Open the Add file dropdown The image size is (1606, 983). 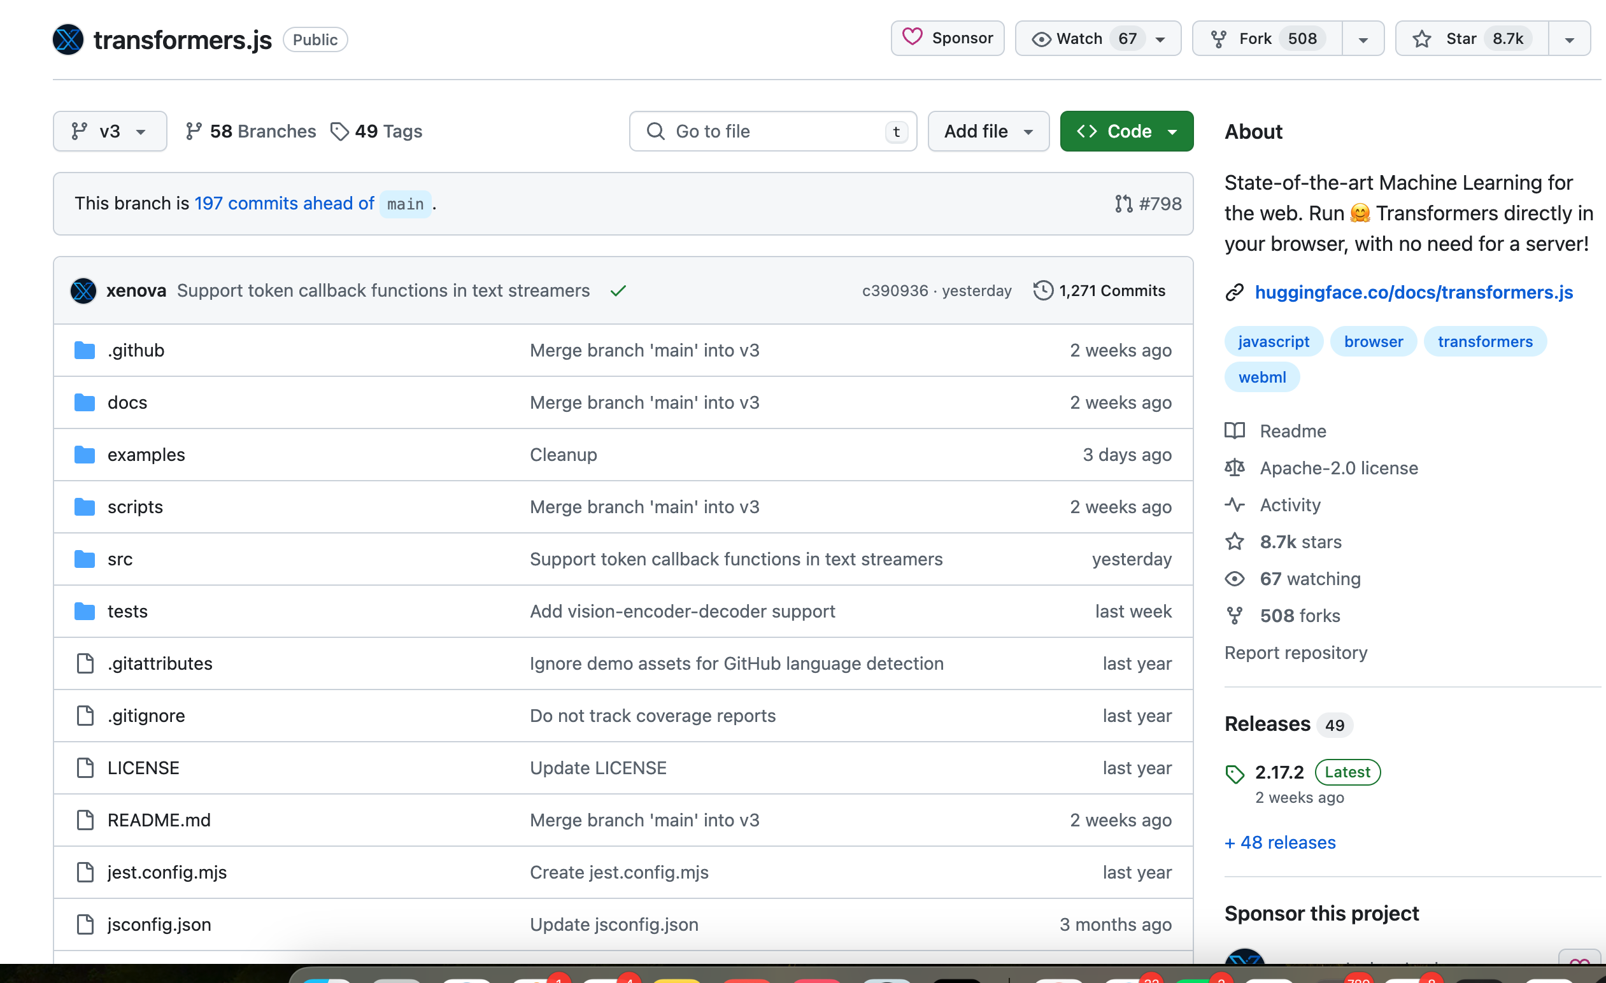click(x=988, y=131)
